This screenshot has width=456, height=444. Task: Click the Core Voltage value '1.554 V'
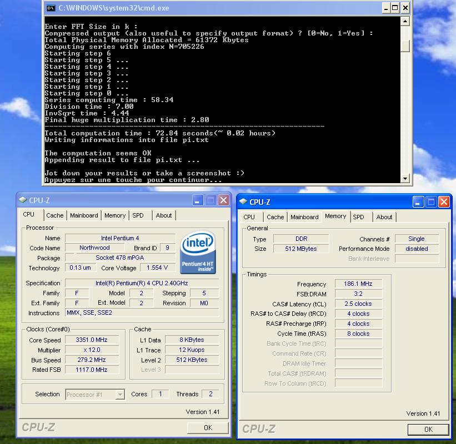(157, 268)
